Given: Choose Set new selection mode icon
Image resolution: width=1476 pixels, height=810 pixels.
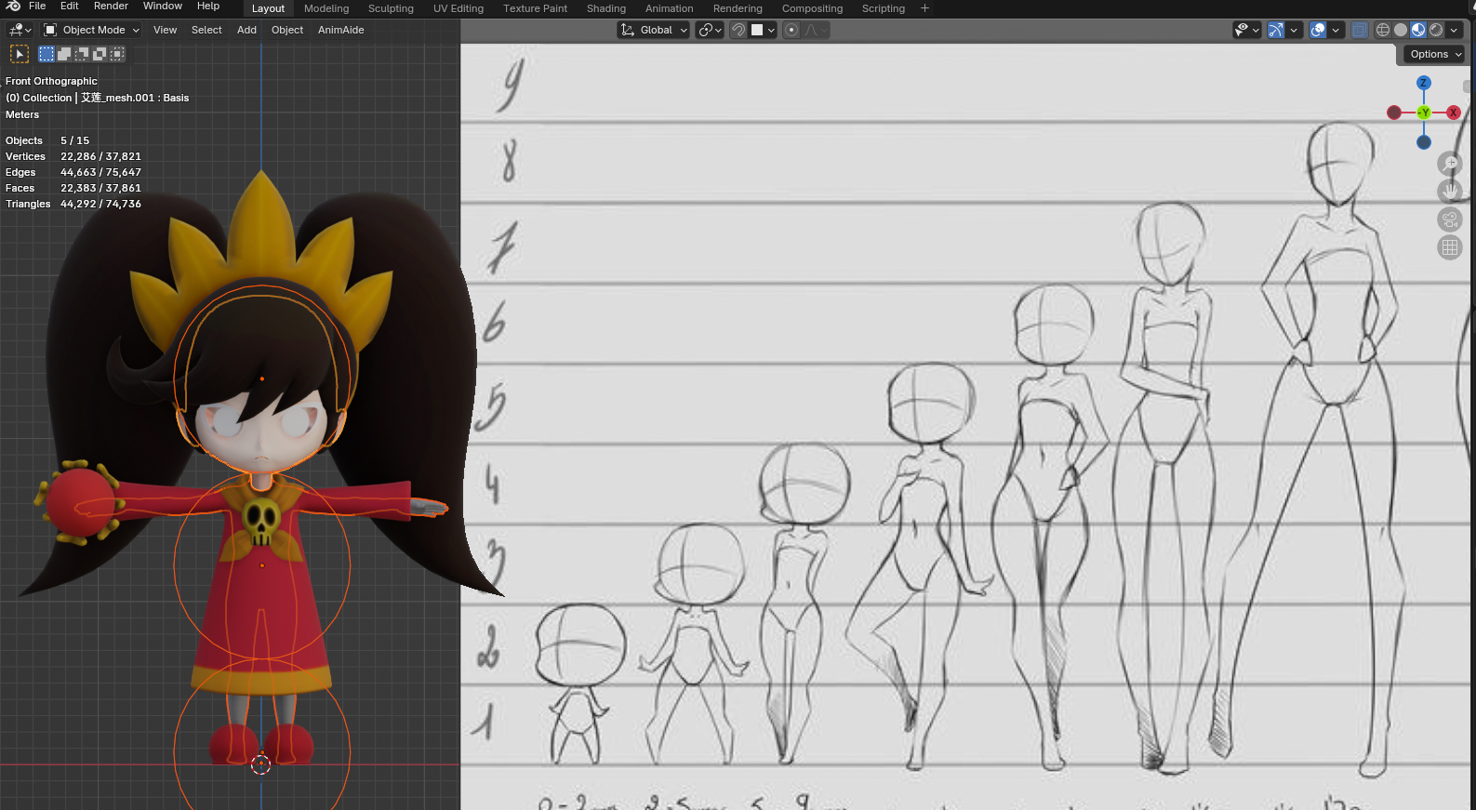Looking at the screenshot, I should (47, 54).
